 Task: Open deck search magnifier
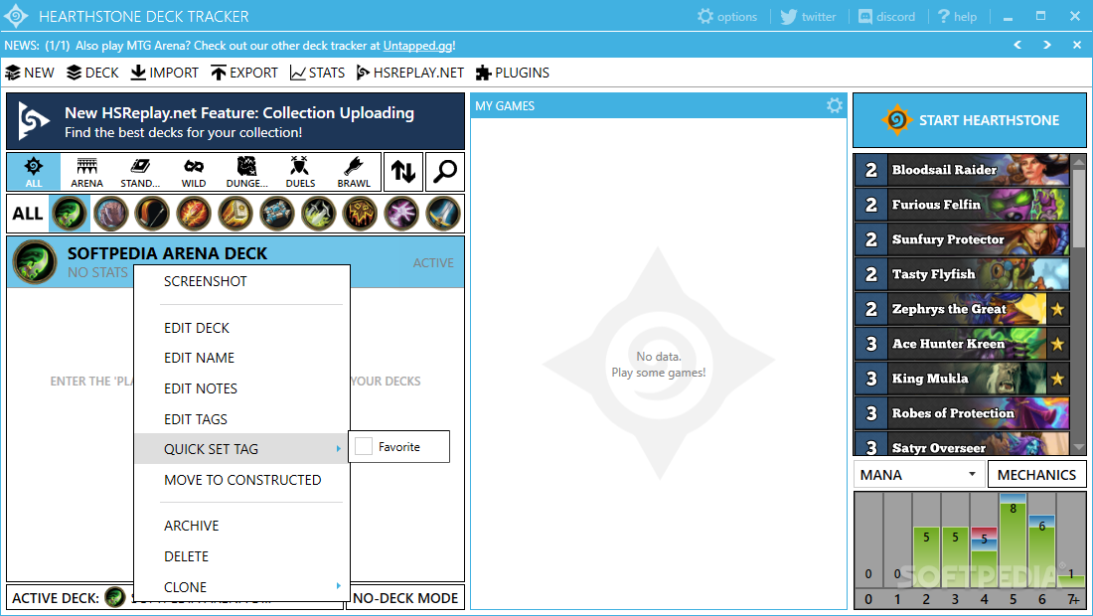click(x=445, y=172)
